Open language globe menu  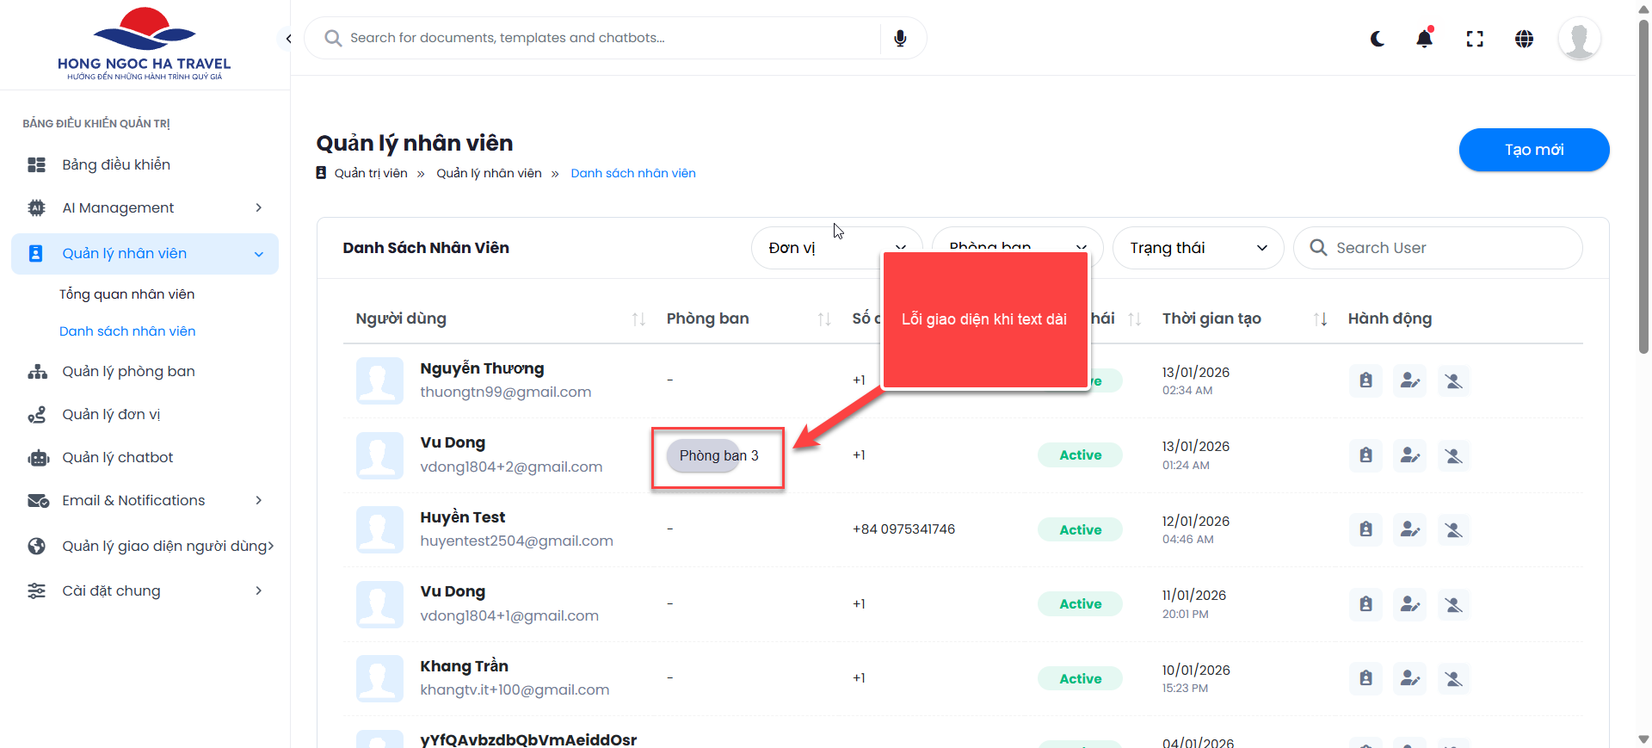click(1524, 39)
